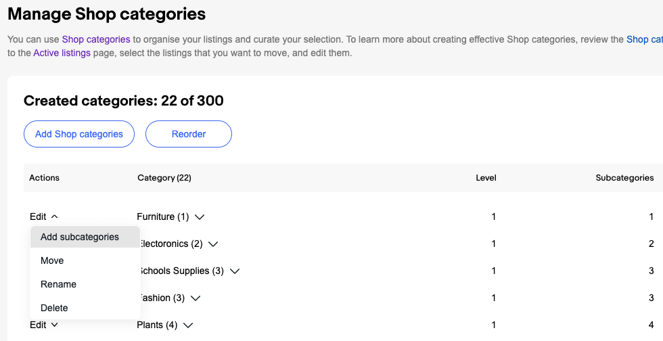Open the Edit dropdown for Plants
Screen dimensions: 663x341
pos(43,325)
